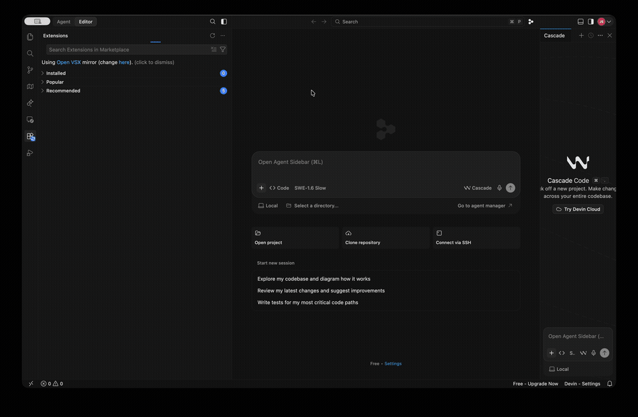This screenshot has height=417, width=638.
Task: Click the Connect via SSH card
Action: (x=477, y=238)
